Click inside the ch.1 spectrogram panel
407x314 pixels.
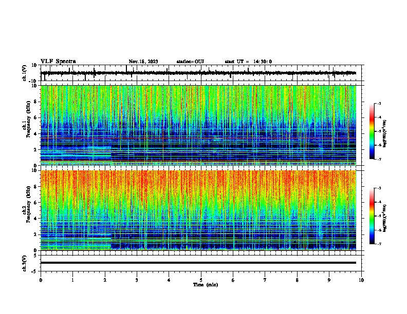[x=198, y=125]
